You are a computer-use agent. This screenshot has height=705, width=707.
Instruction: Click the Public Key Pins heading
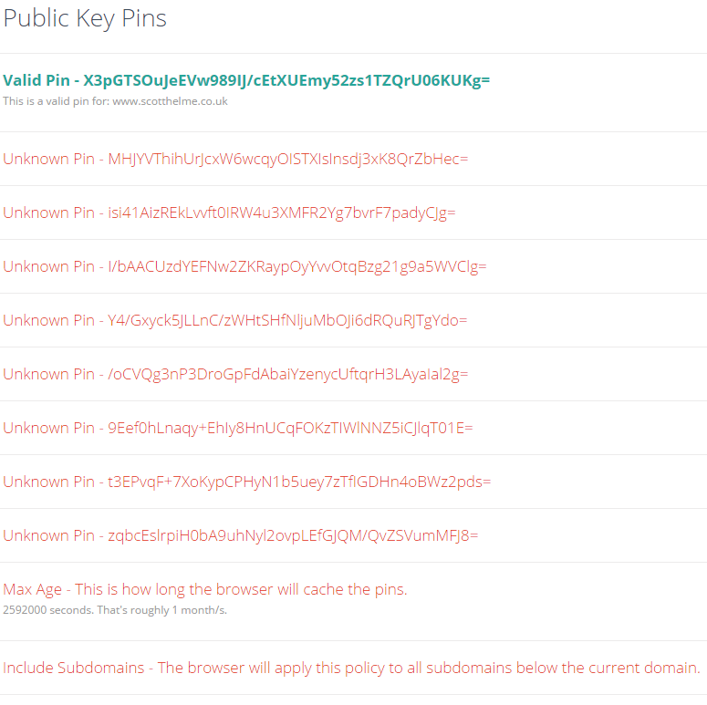click(85, 19)
